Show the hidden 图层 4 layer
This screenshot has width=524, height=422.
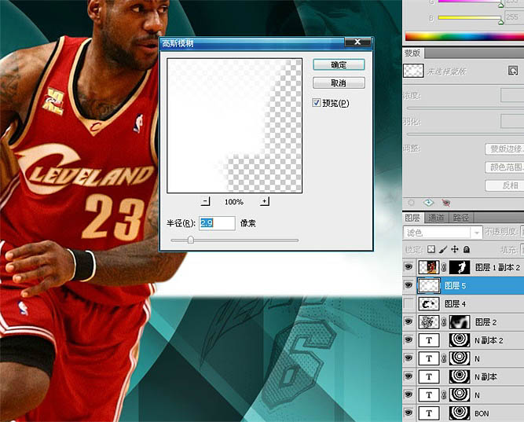(x=409, y=303)
